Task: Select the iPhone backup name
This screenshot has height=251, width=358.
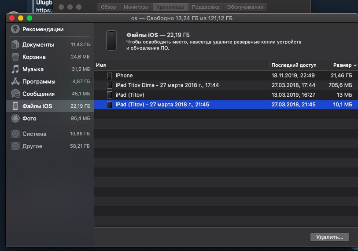Action: point(124,76)
